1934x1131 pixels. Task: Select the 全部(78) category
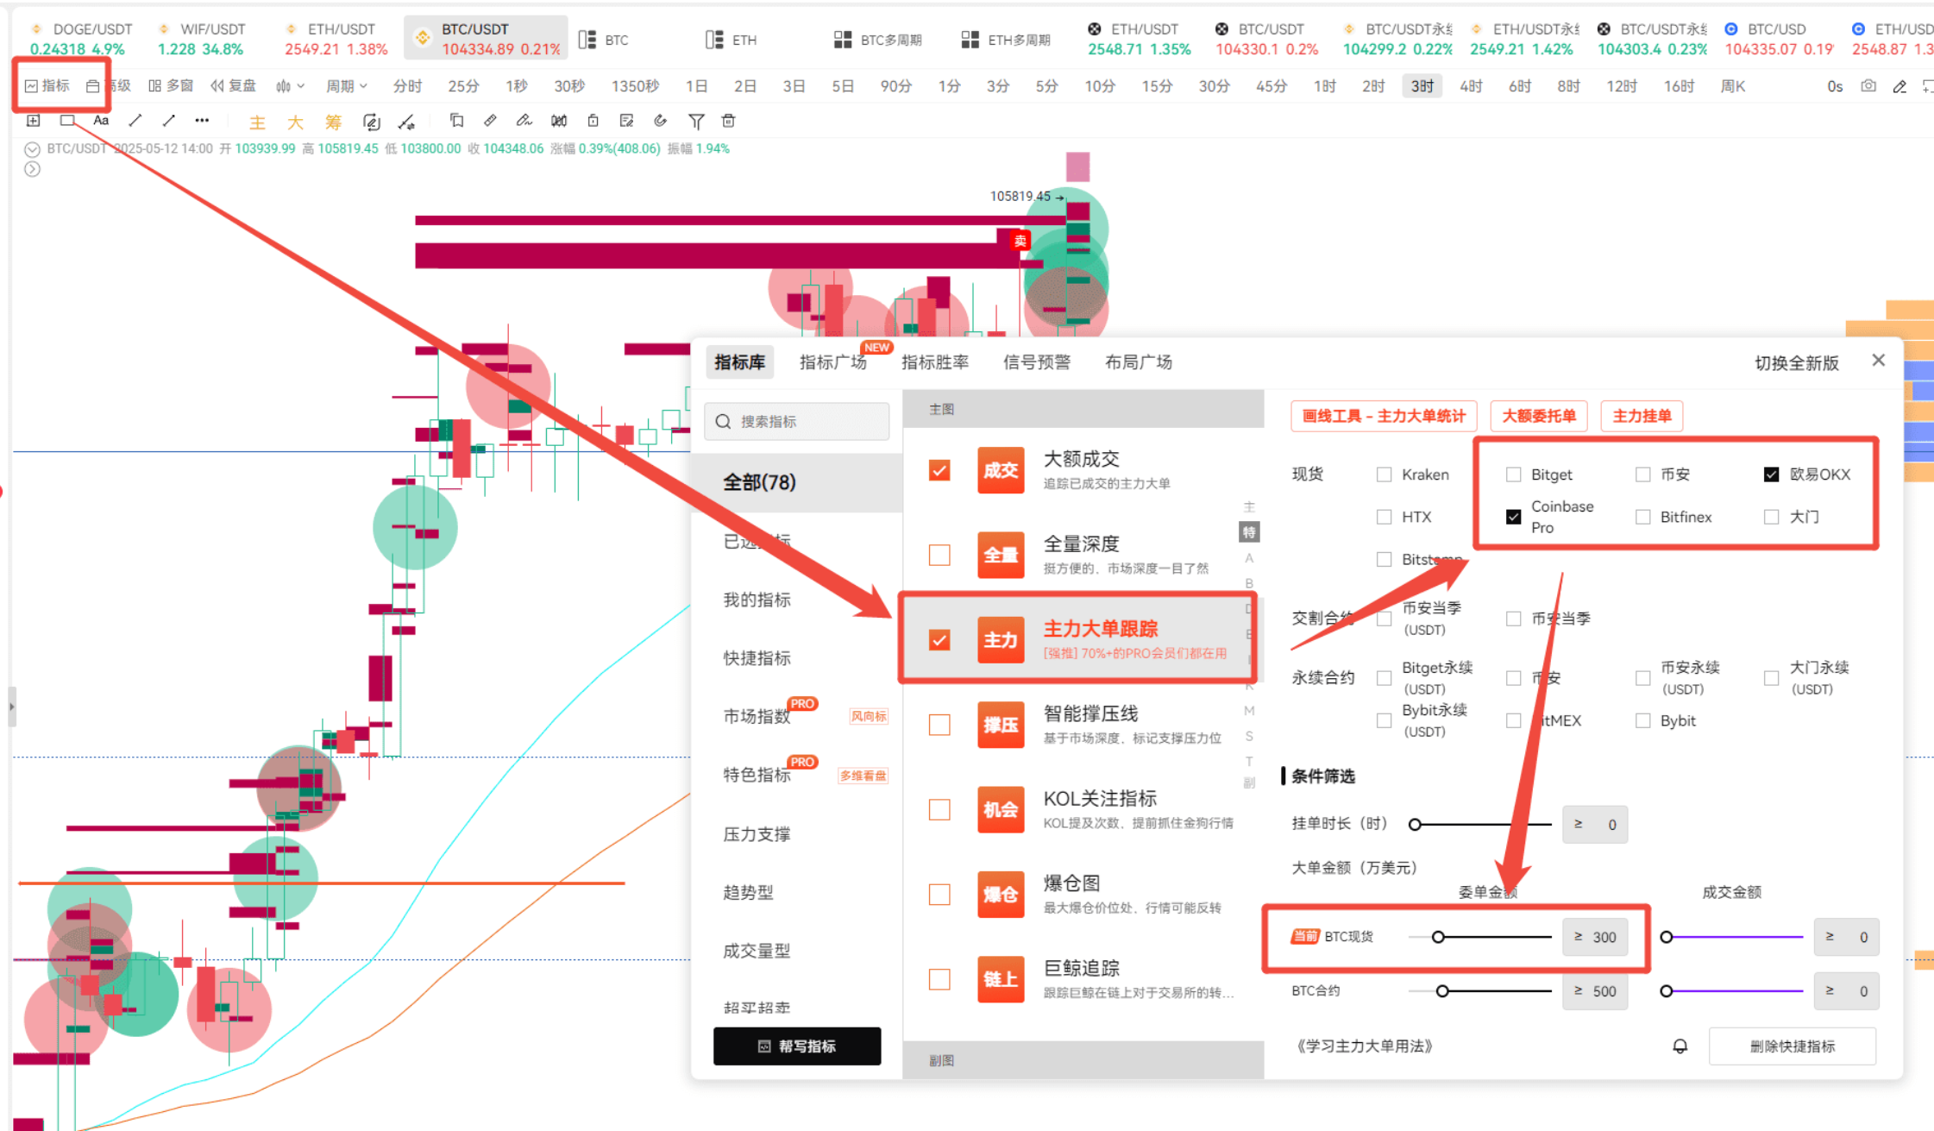pyautogui.click(x=797, y=482)
